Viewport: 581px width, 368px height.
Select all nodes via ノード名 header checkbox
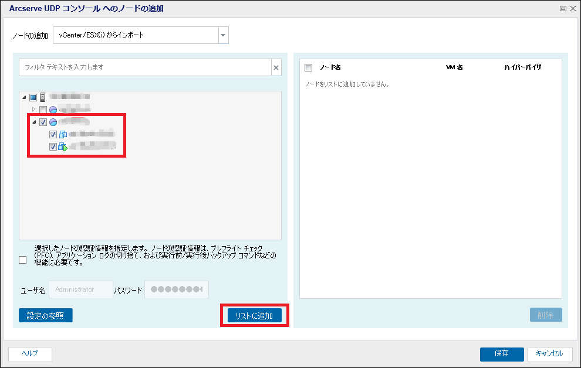(x=308, y=68)
